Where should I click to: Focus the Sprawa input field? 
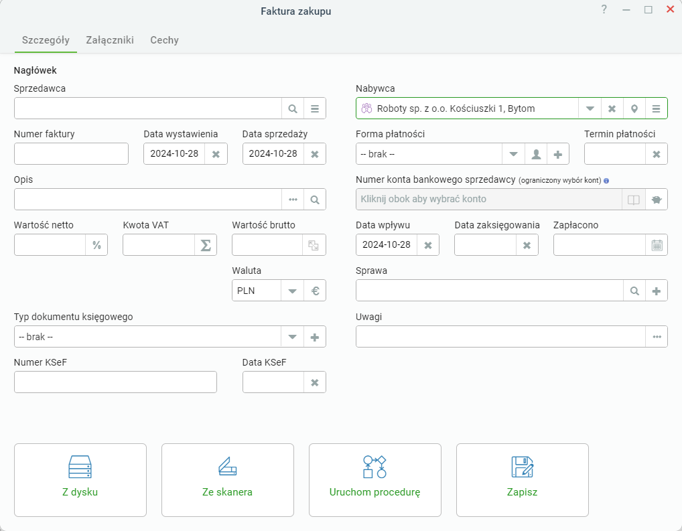[x=490, y=291]
